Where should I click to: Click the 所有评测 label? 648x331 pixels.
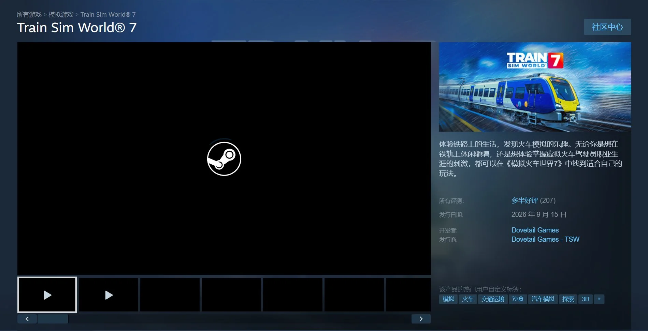[451, 201]
